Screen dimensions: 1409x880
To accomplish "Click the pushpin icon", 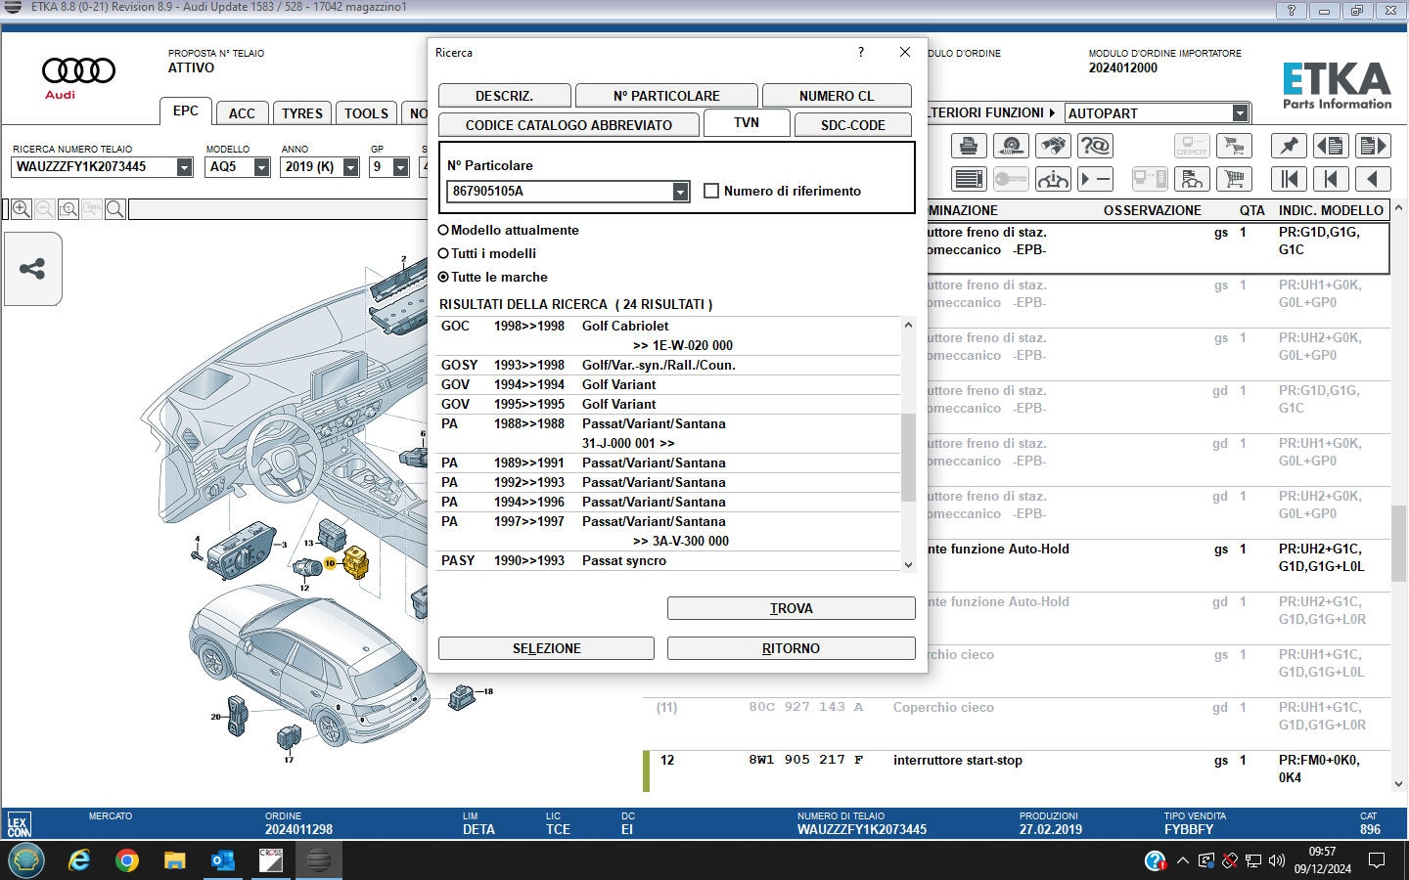I will [x=1289, y=146].
